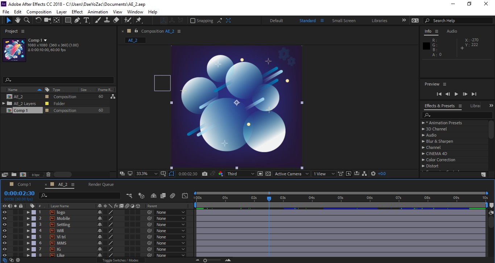The width and height of the screenshot is (495, 263).
Task: Create a new composition from project panel
Action: [x=23, y=175]
